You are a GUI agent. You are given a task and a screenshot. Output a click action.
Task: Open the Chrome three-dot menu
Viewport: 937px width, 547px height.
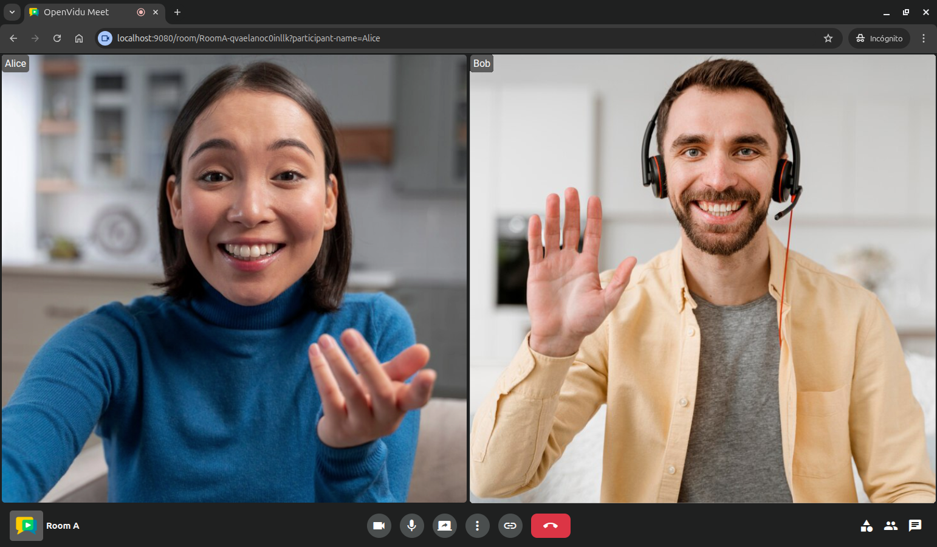pyautogui.click(x=924, y=38)
